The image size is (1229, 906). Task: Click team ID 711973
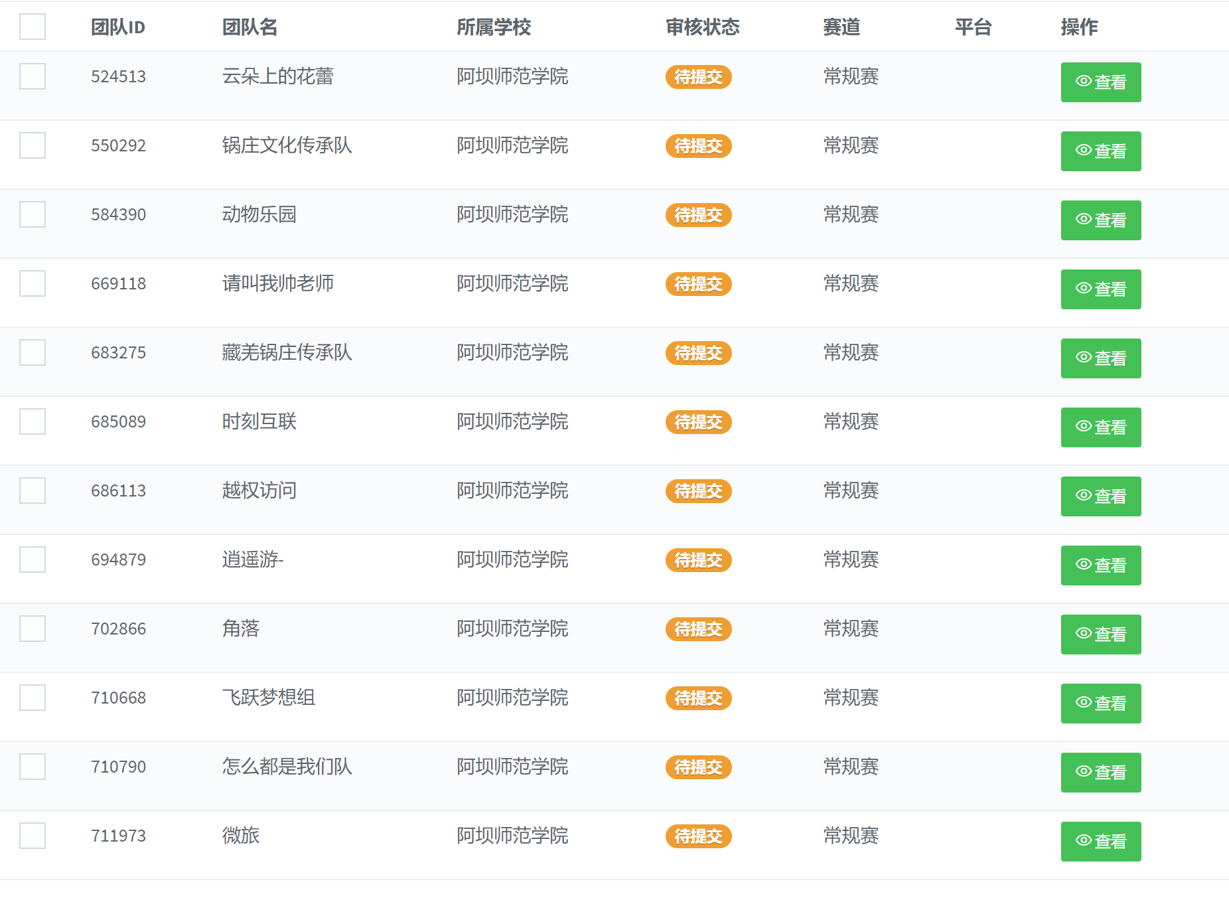(118, 836)
